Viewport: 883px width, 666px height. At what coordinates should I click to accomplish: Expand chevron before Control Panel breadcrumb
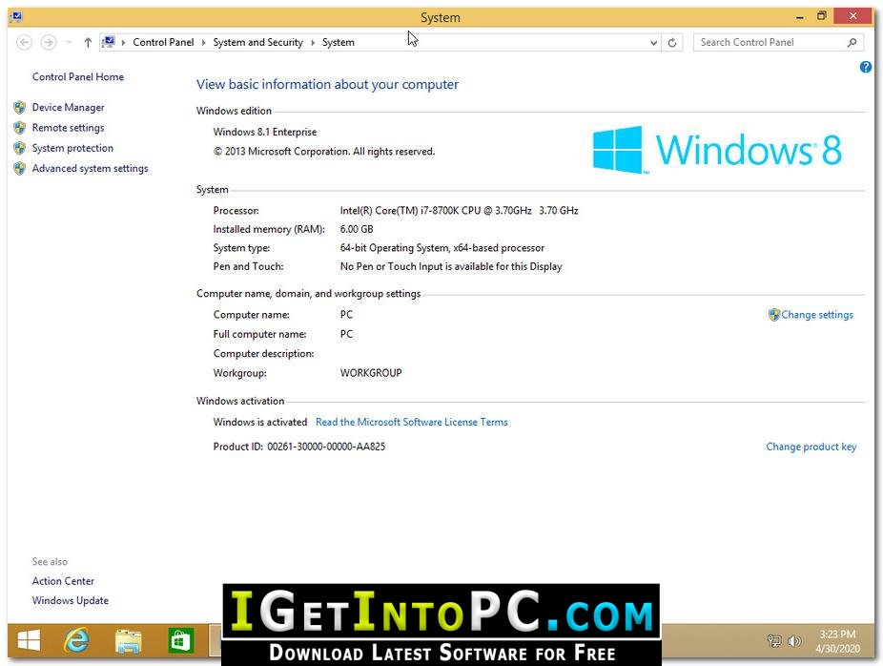[x=123, y=42]
